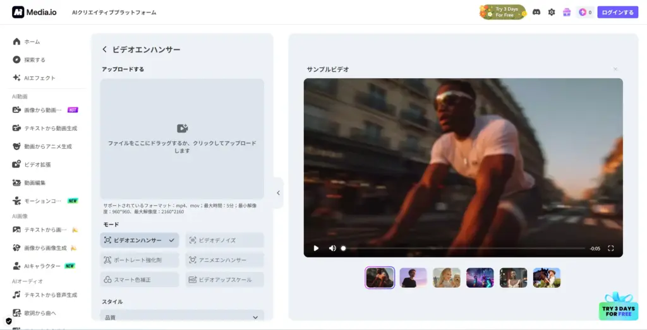
Task: Enter fullscreen on the sample video
Action: tap(611, 248)
